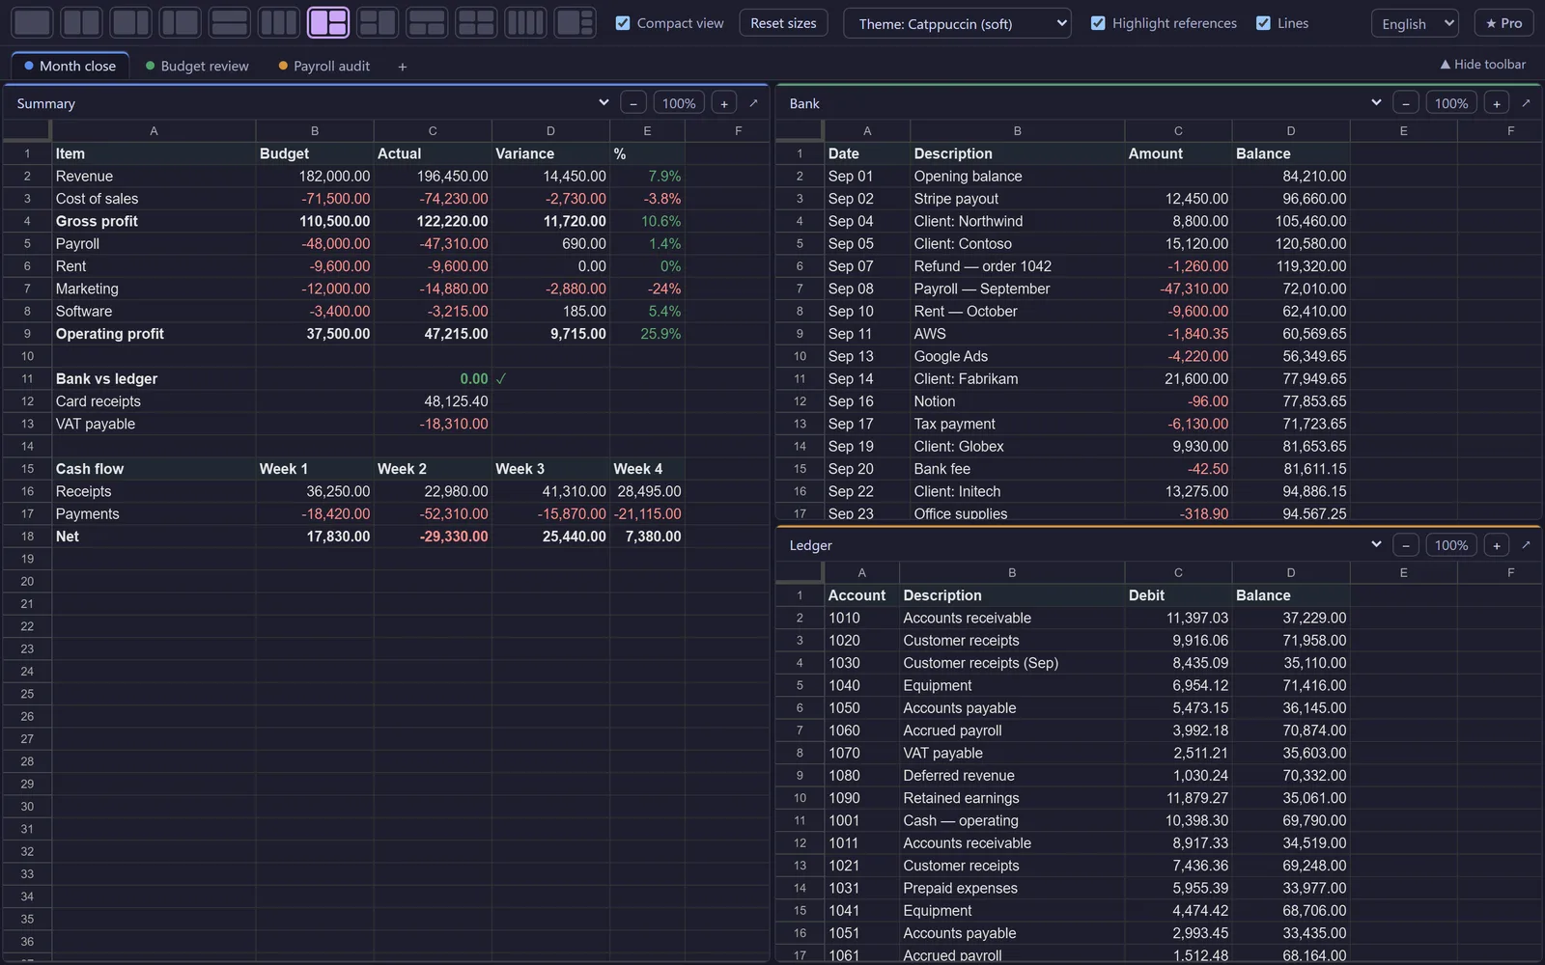The height and width of the screenshot is (965, 1545).
Task: Zoom out the Summary pane
Action: [x=633, y=103]
